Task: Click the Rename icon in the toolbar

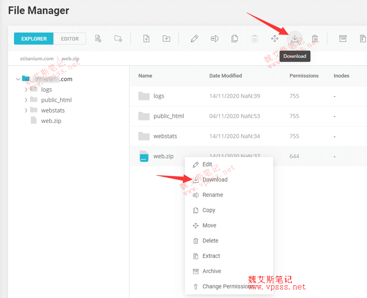Action: 214,39
